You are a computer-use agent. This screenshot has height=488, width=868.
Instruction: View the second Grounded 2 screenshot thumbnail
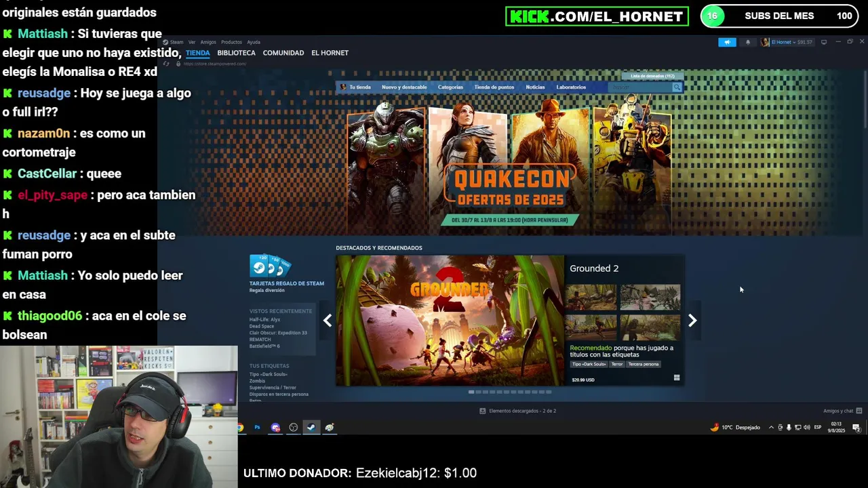click(x=650, y=297)
